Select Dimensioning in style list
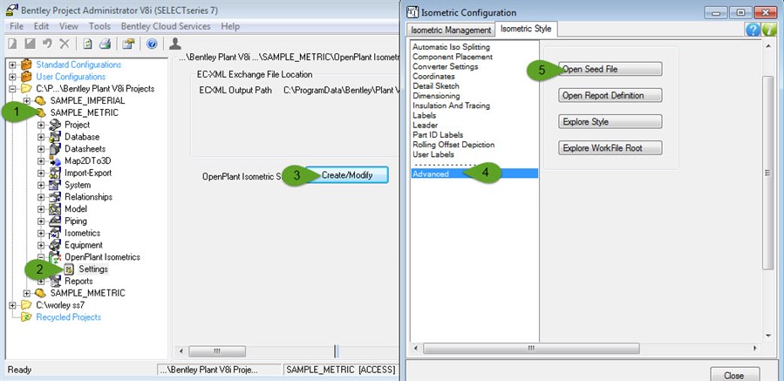Image resolution: width=784 pixels, height=381 pixels. (436, 96)
